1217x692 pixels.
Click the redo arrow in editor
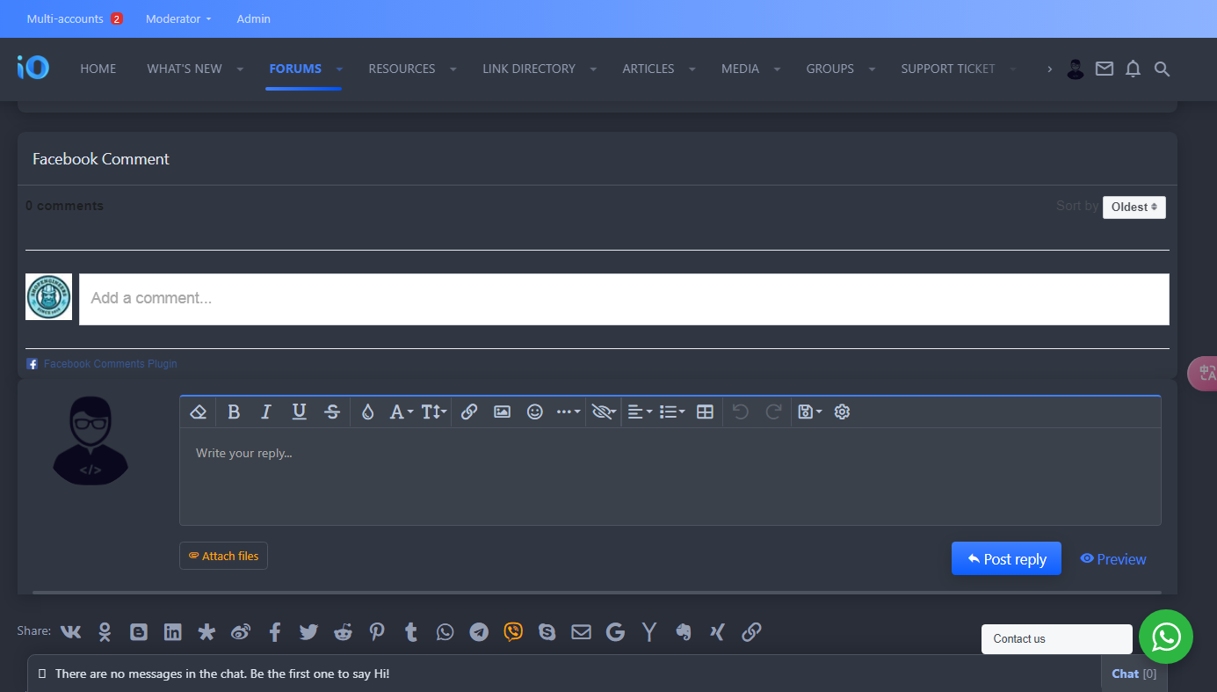coord(773,412)
